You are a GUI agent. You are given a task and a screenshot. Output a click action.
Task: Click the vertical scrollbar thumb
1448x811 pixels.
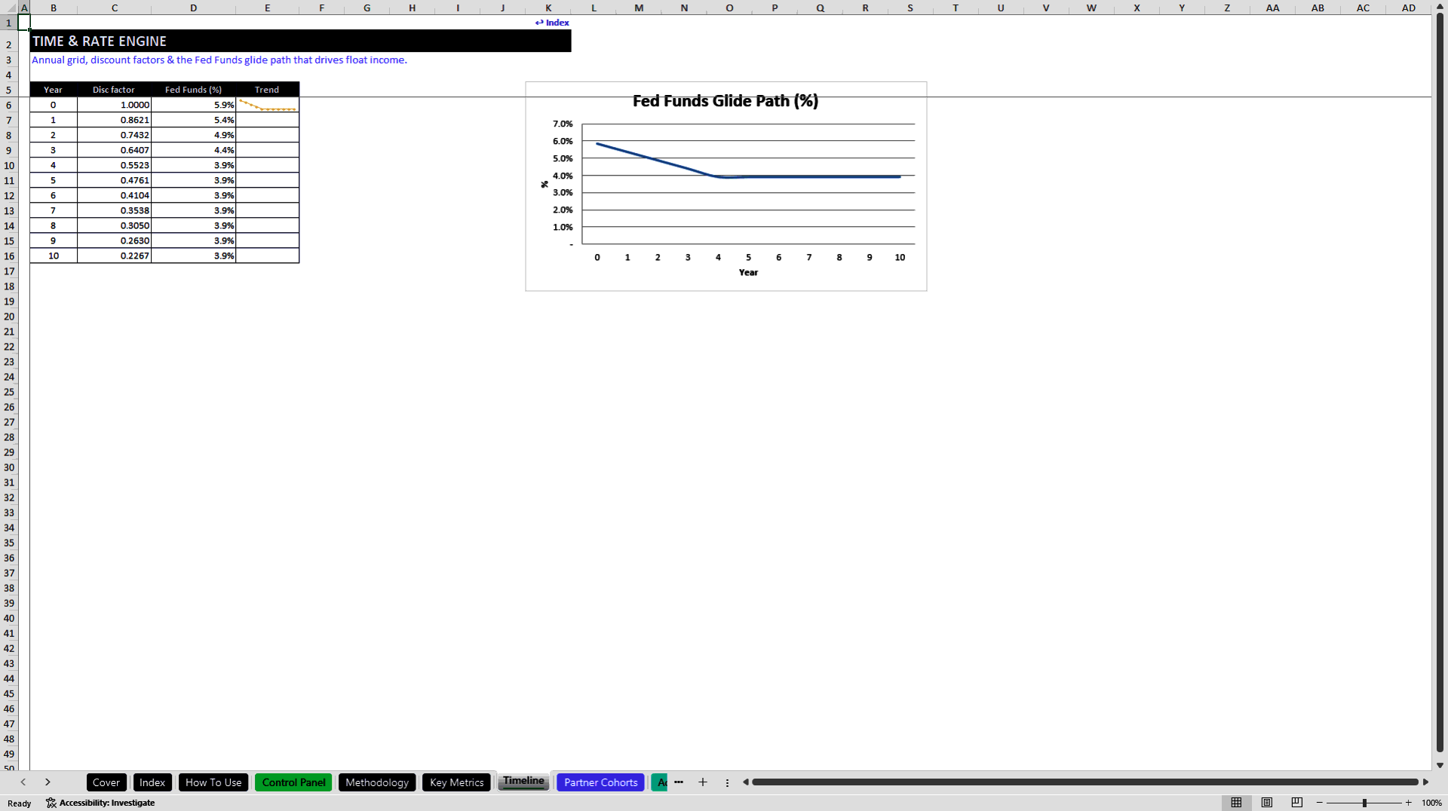point(1440,383)
